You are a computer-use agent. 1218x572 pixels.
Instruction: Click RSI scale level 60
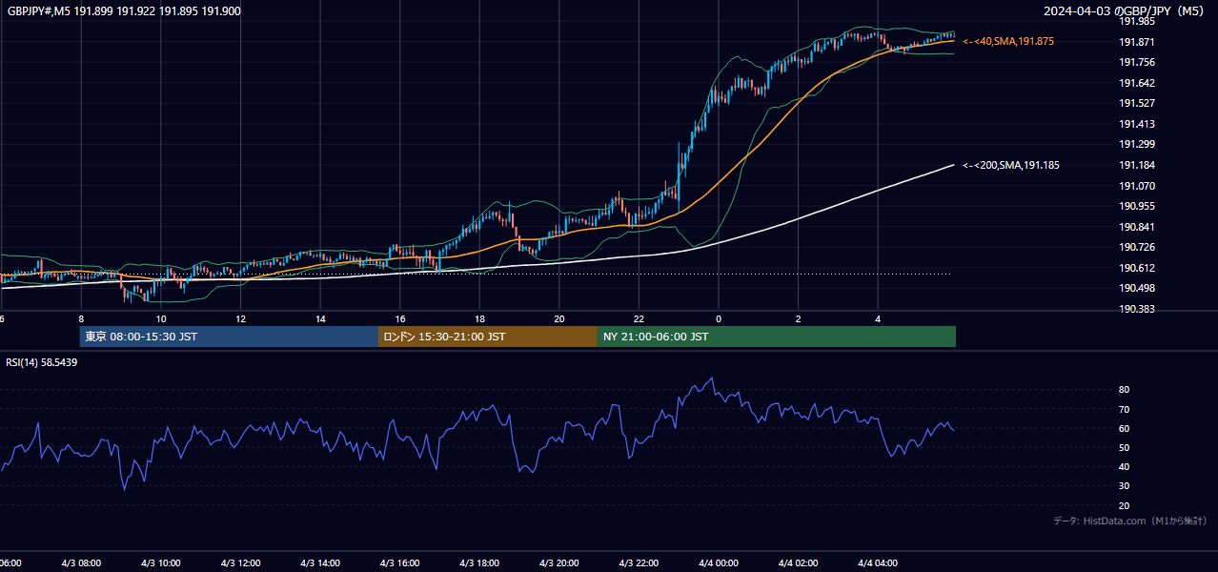pyautogui.click(x=1124, y=428)
